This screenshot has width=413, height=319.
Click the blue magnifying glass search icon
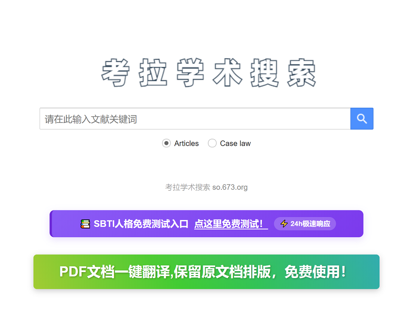(x=361, y=119)
